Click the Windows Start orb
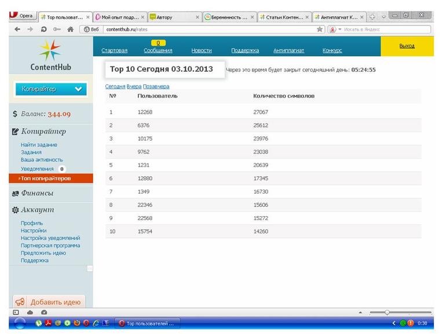 [20, 323]
